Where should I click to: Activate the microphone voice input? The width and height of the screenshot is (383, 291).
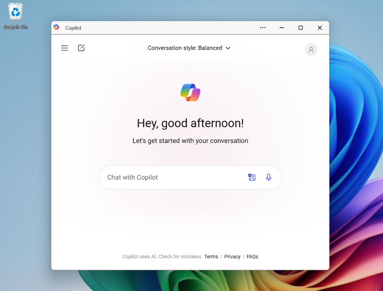click(268, 177)
